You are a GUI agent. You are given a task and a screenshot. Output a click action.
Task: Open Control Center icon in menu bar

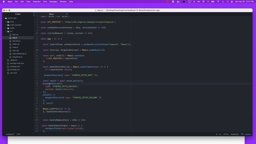tap(232, 2)
